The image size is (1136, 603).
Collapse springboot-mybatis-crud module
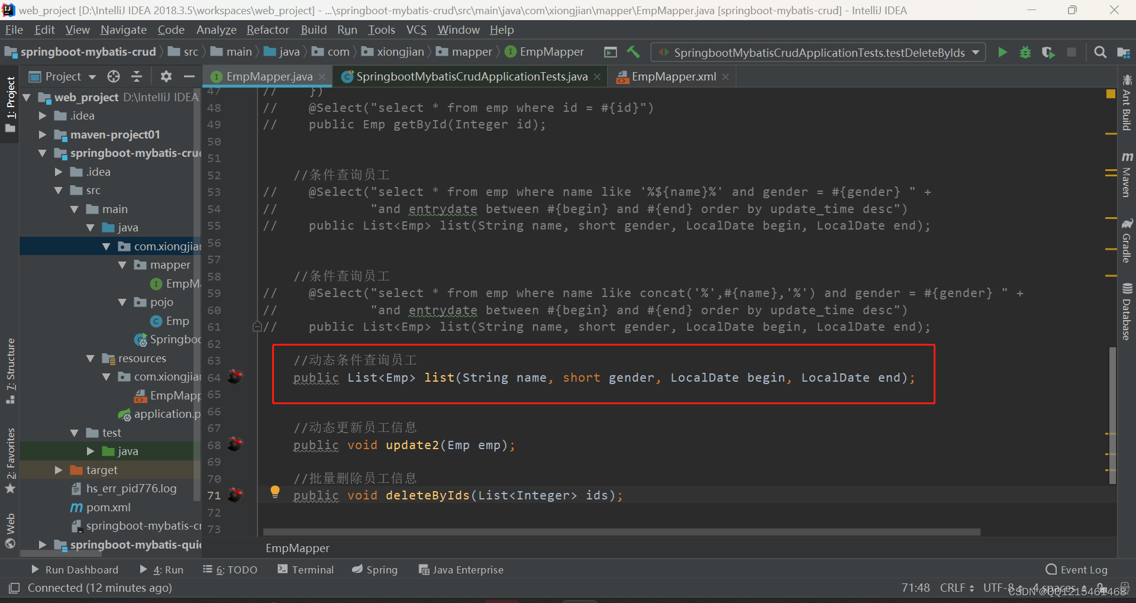click(42, 153)
